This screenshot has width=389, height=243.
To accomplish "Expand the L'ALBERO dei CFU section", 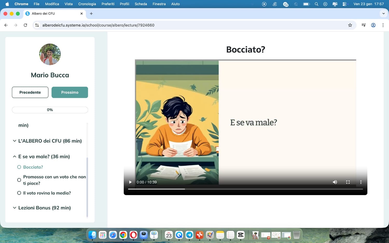I will tap(47, 141).
